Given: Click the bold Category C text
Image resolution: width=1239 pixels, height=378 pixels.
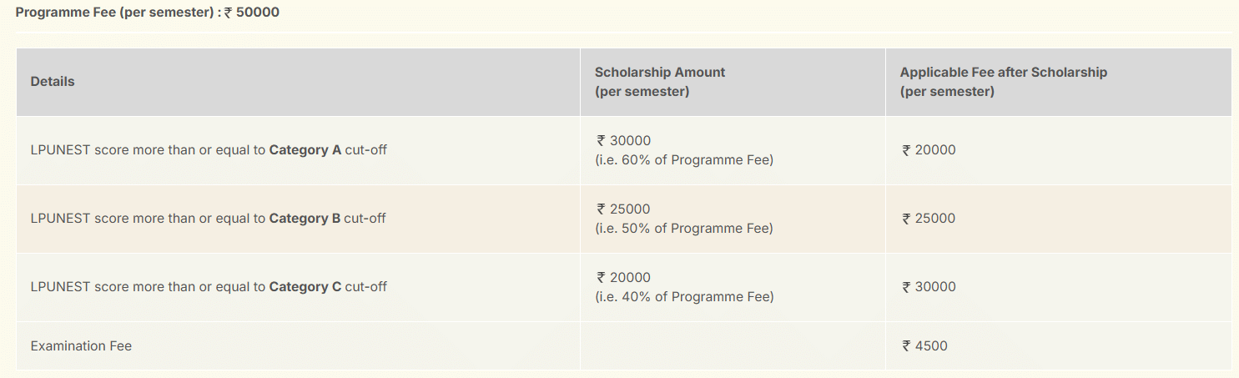Looking at the screenshot, I should (x=305, y=287).
